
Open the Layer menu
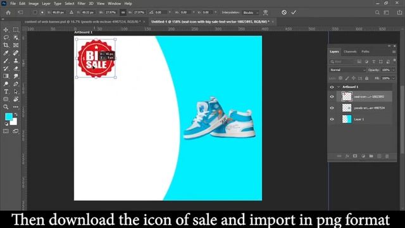[46, 4]
